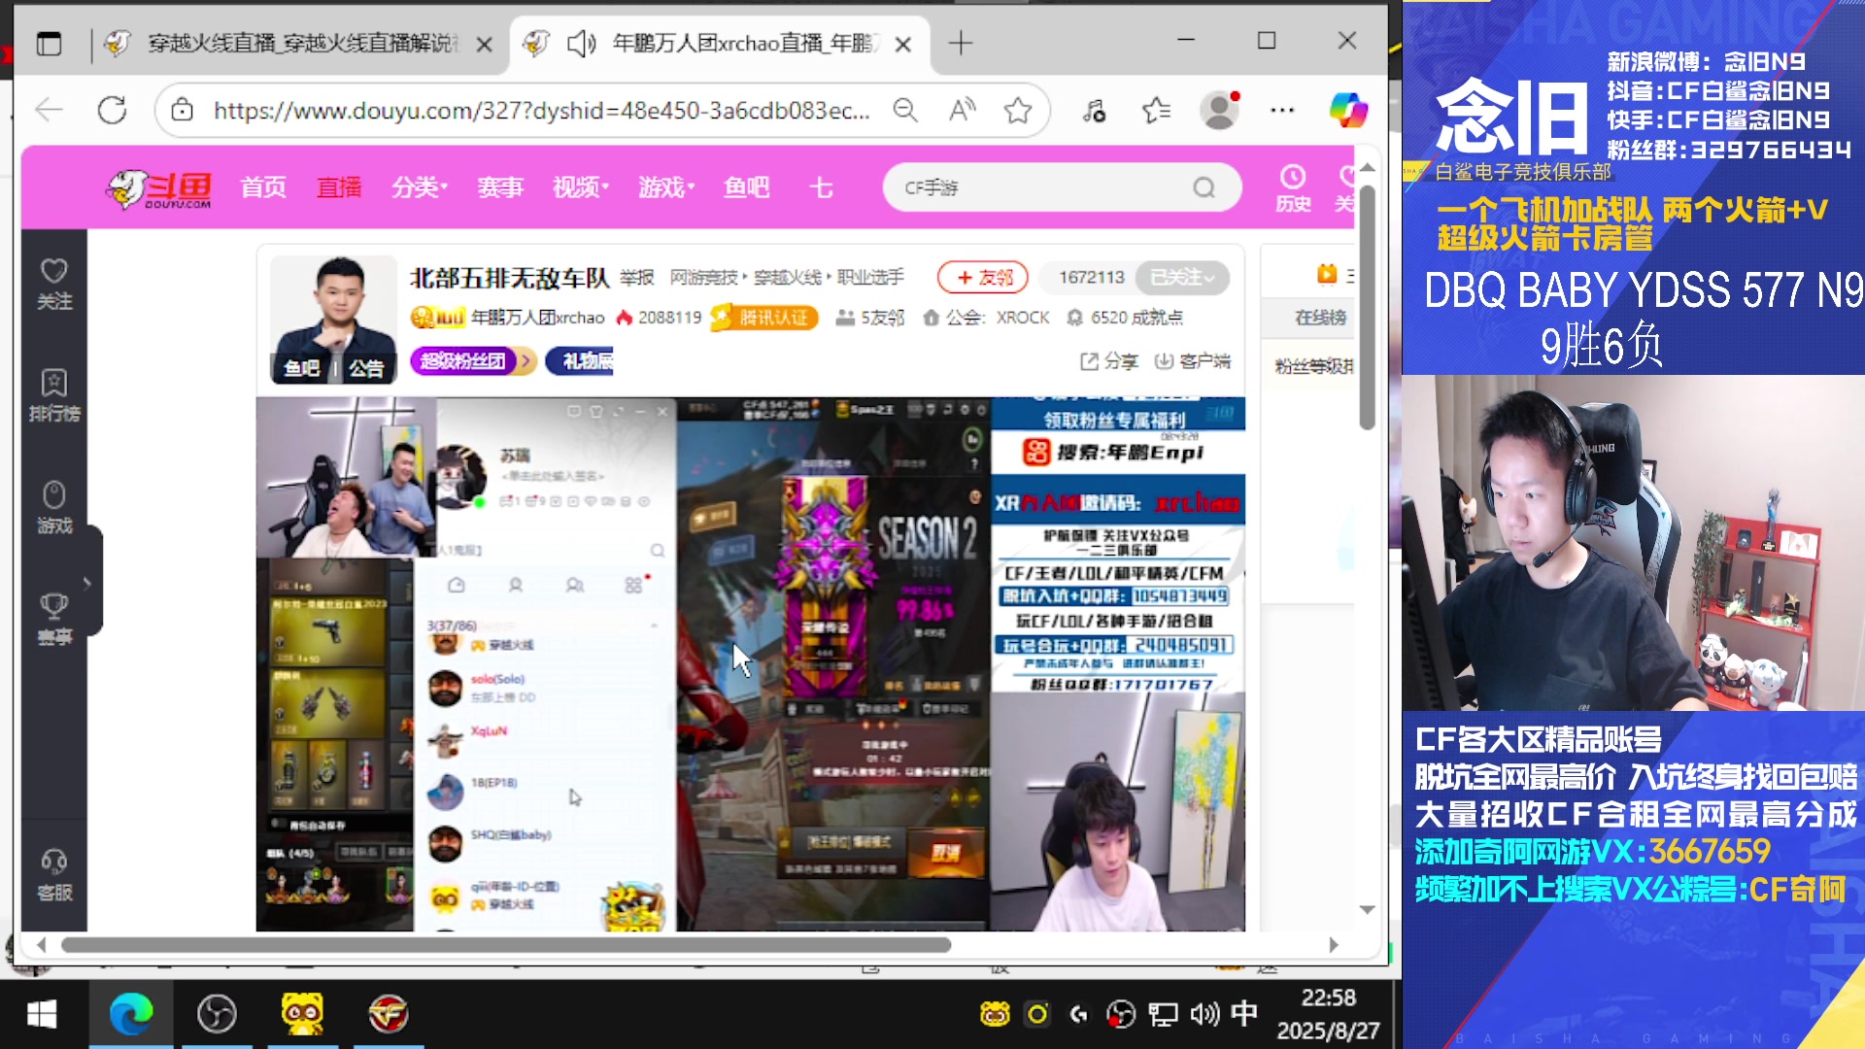This screenshot has width=1865, height=1049.
Task: Open browser settings and more menu
Action: coord(1282,110)
